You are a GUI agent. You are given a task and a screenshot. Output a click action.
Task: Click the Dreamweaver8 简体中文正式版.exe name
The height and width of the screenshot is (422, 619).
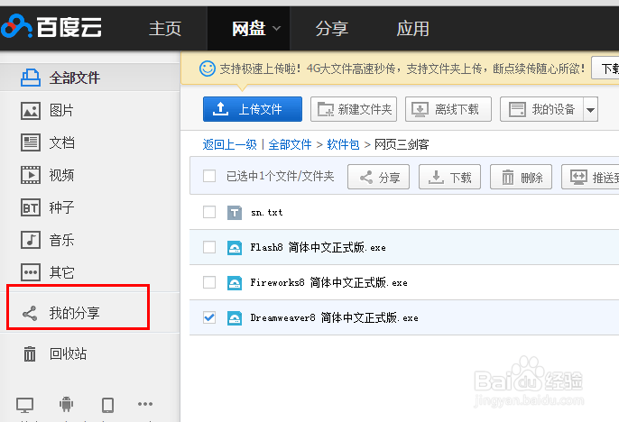(335, 318)
